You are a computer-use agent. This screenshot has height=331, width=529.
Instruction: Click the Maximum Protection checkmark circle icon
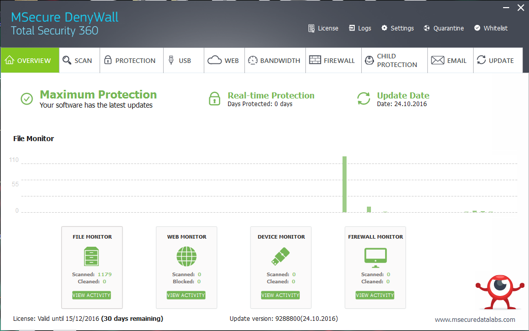click(26, 99)
